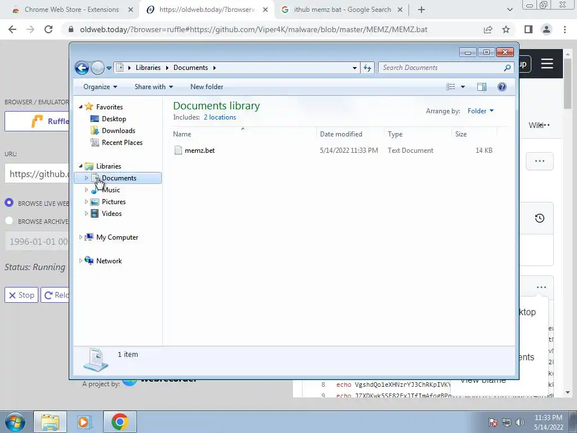
Task: Open Windows Explorer from taskbar
Action: 50,422
